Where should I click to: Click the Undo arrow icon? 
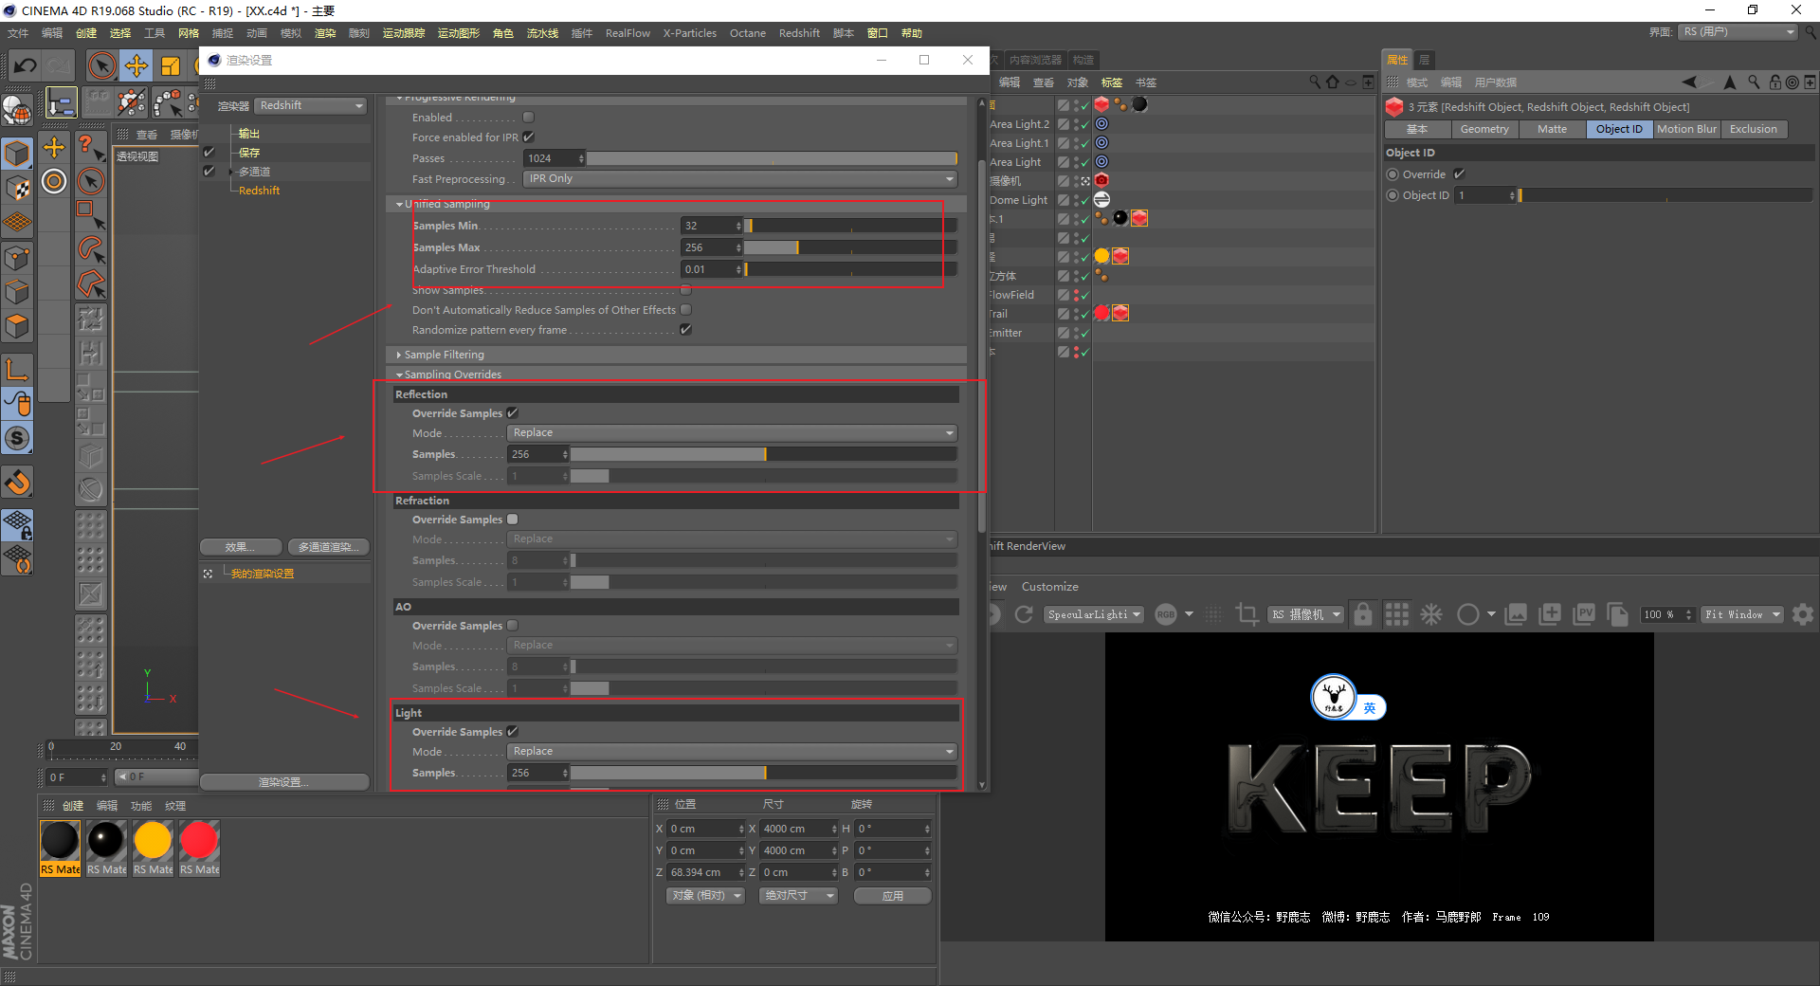pos(25,65)
